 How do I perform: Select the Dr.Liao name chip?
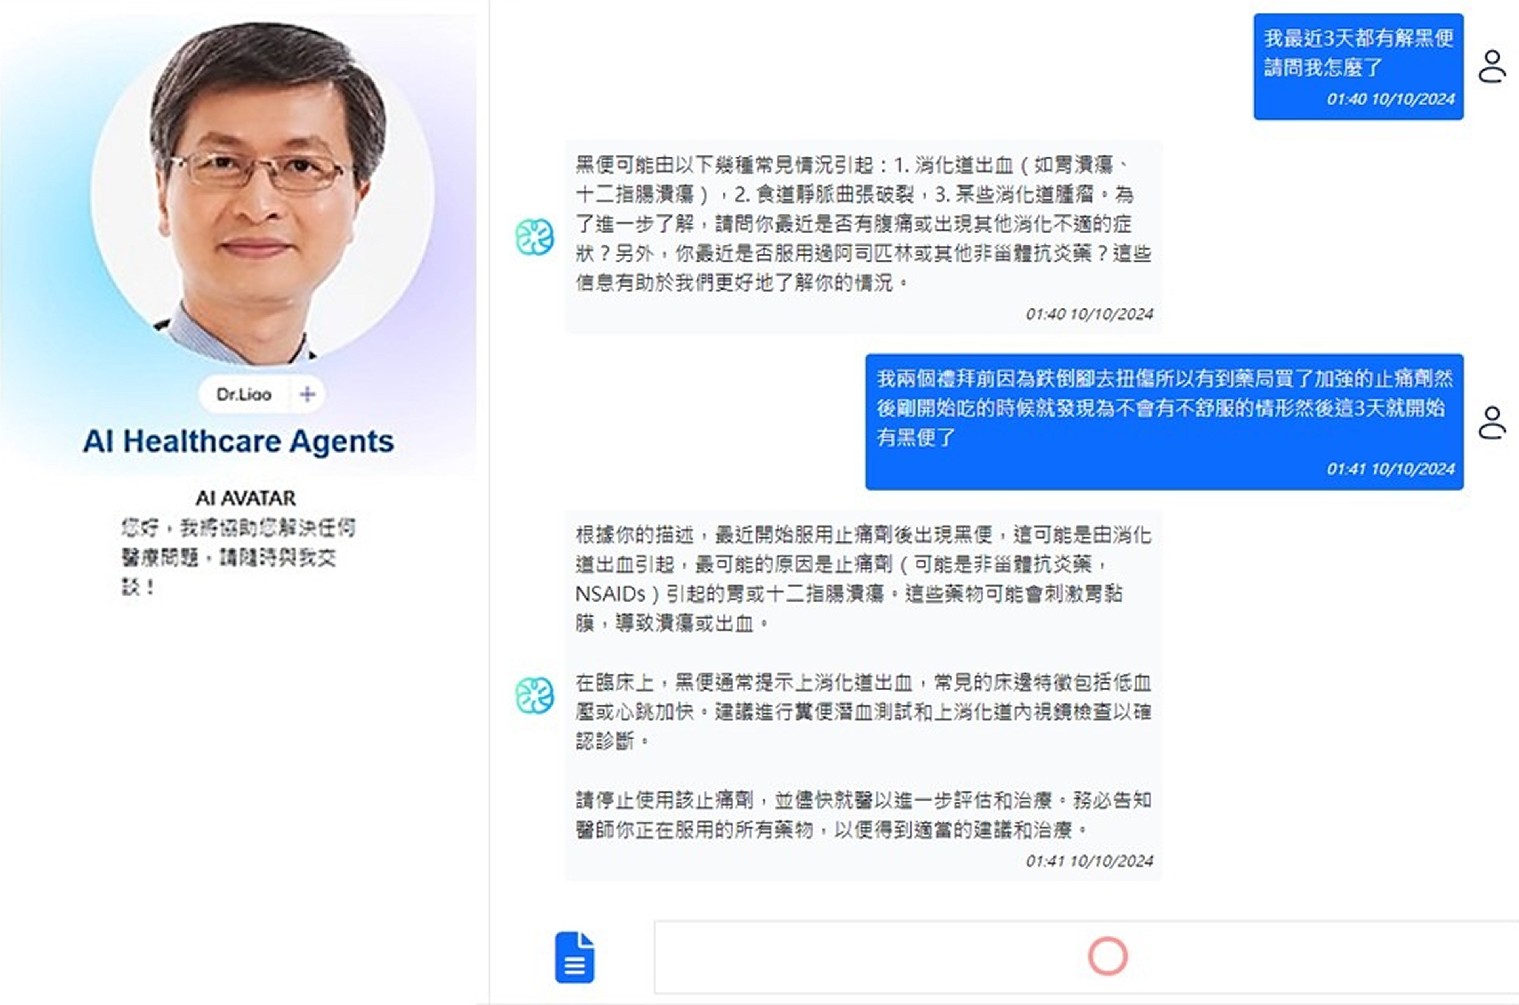pyautogui.click(x=243, y=394)
